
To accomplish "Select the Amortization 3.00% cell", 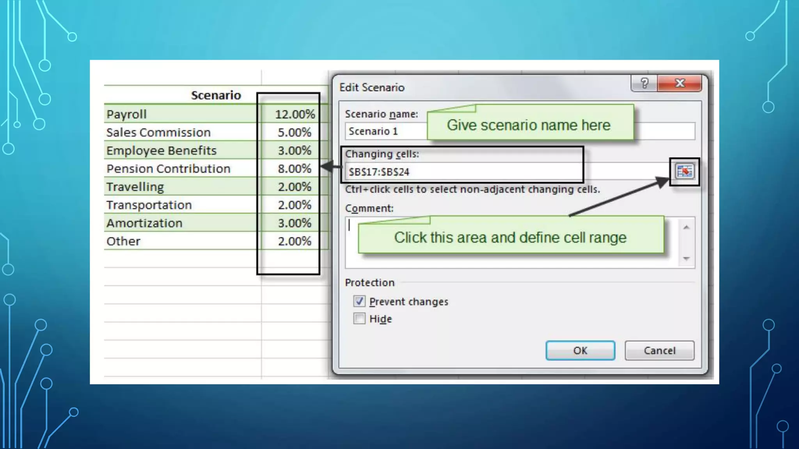I will 294,223.
